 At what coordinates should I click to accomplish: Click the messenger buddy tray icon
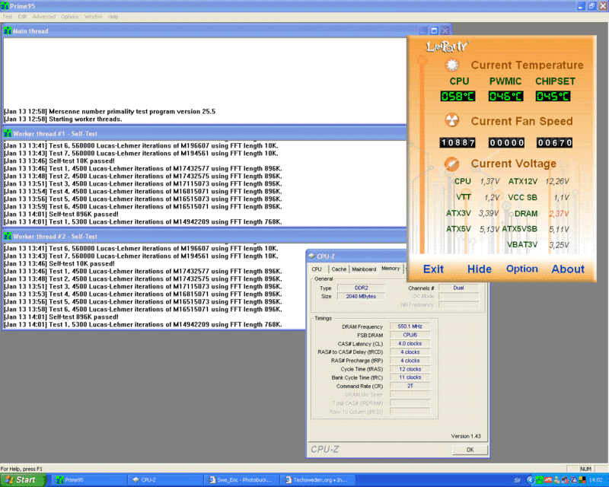point(556,480)
